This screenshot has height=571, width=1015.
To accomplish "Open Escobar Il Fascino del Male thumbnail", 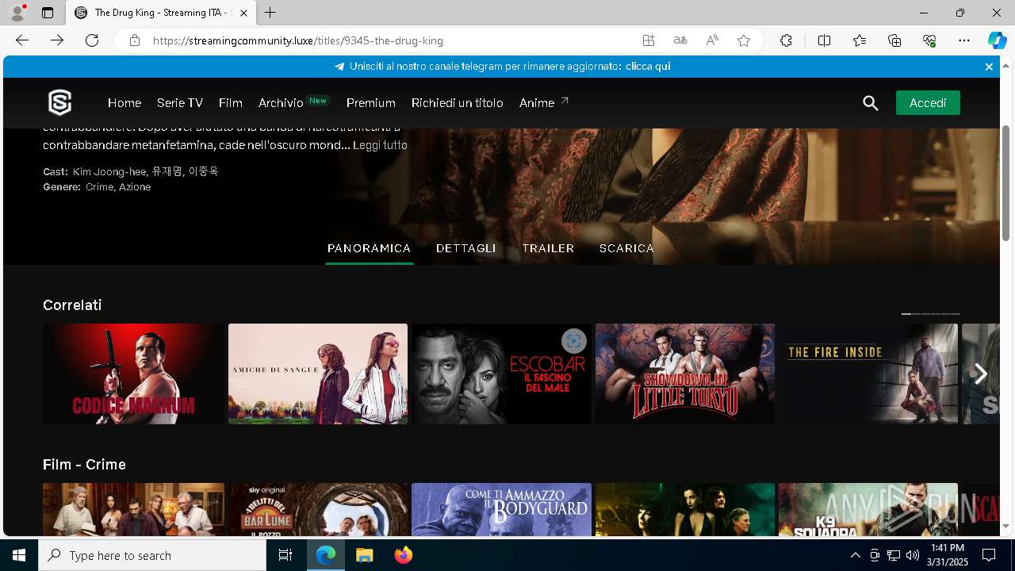I will 501,374.
